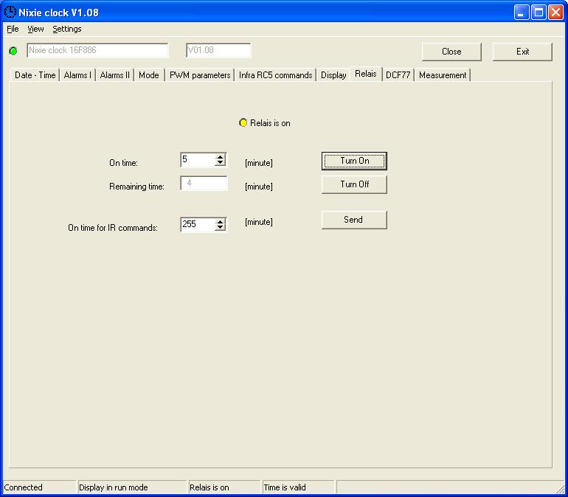This screenshot has height=497, width=568.
Task: Select the Infra RC5 commands tab
Action: 275,75
